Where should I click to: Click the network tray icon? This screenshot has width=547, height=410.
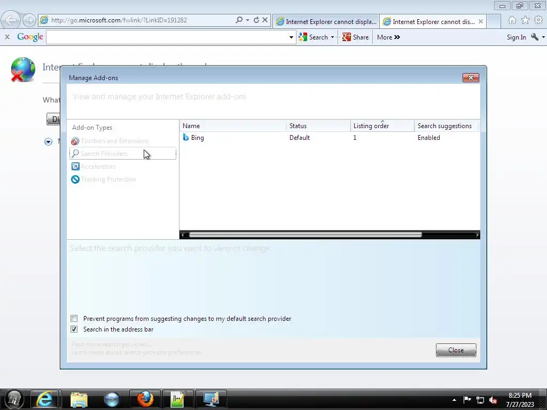pyautogui.click(x=480, y=400)
